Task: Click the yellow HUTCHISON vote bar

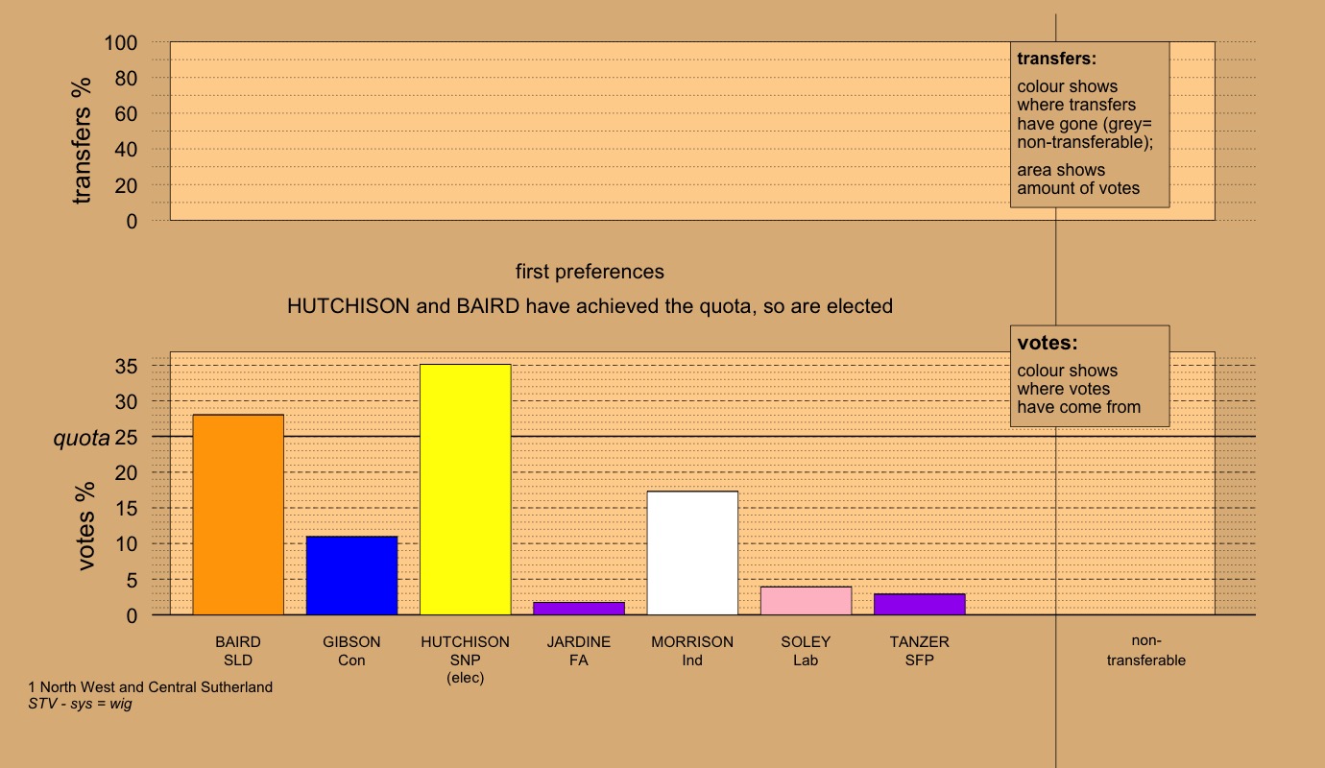Action: [x=466, y=490]
